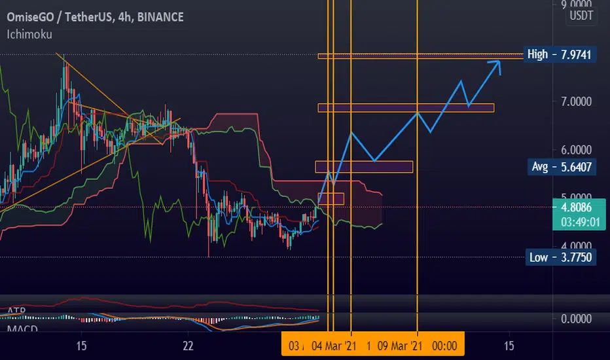Select the Ichimoku indicator label

[x=29, y=35]
